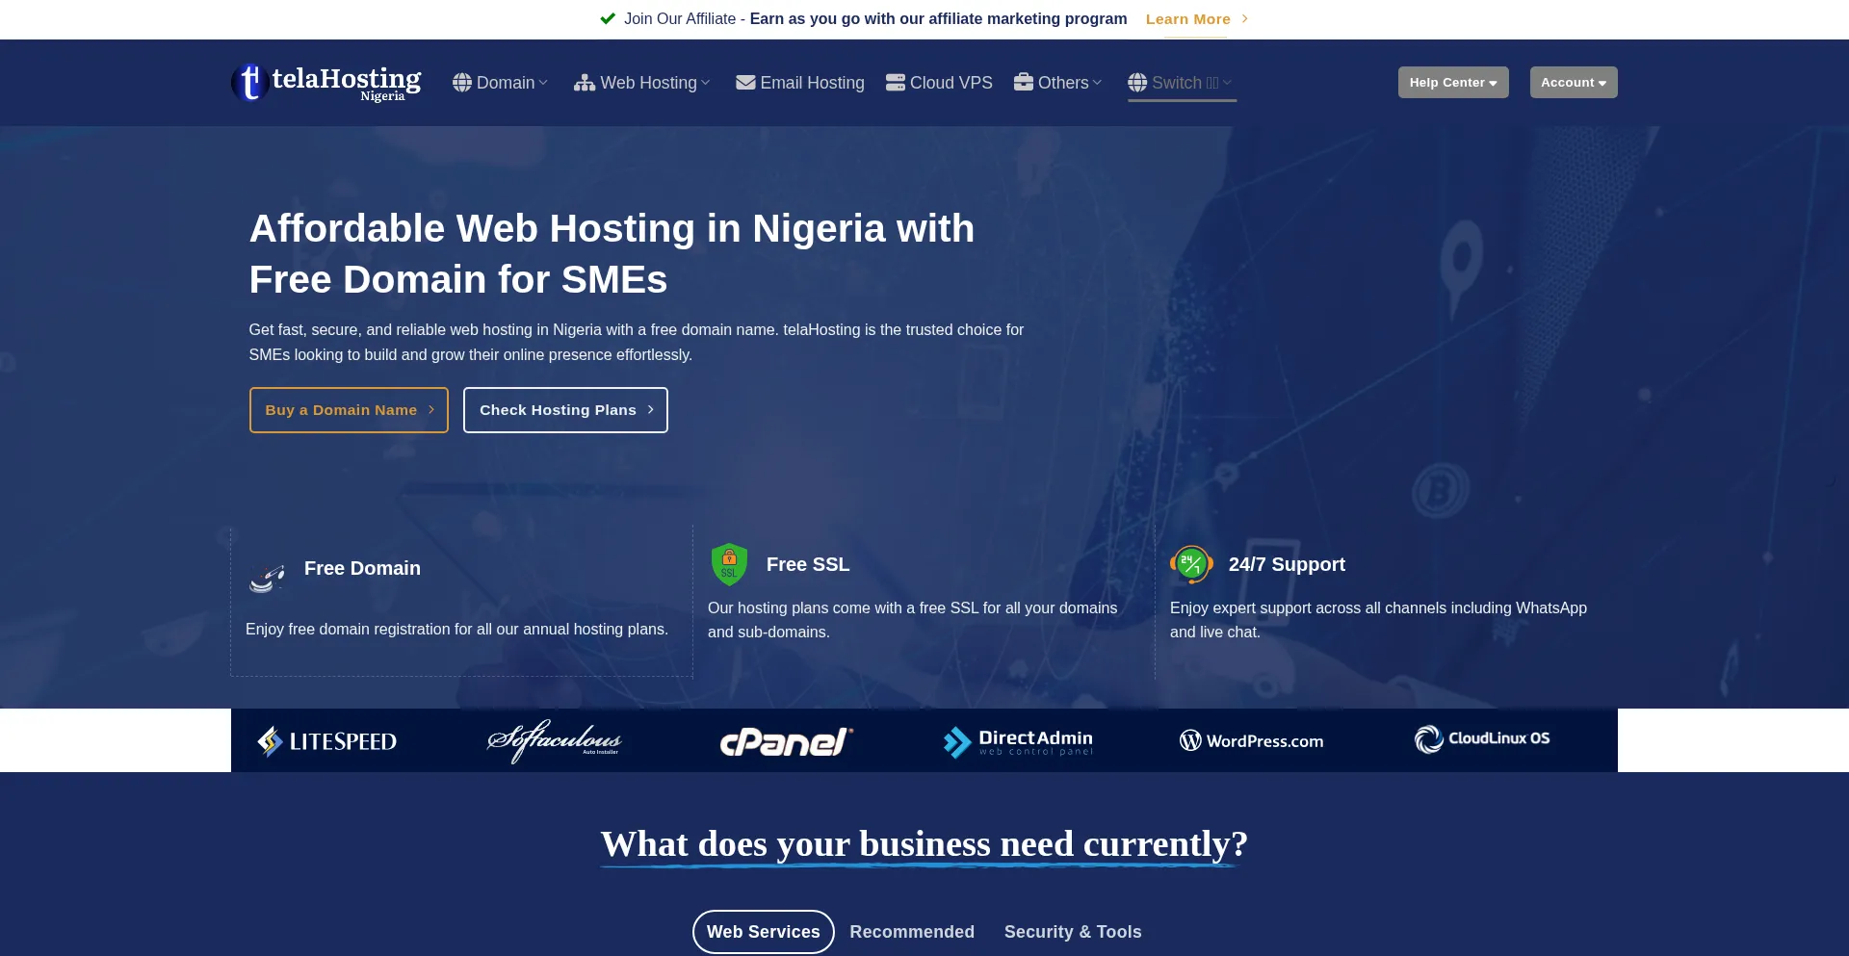
Task: Click the server icon for Cloud VPS
Action: [x=896, y=83]
